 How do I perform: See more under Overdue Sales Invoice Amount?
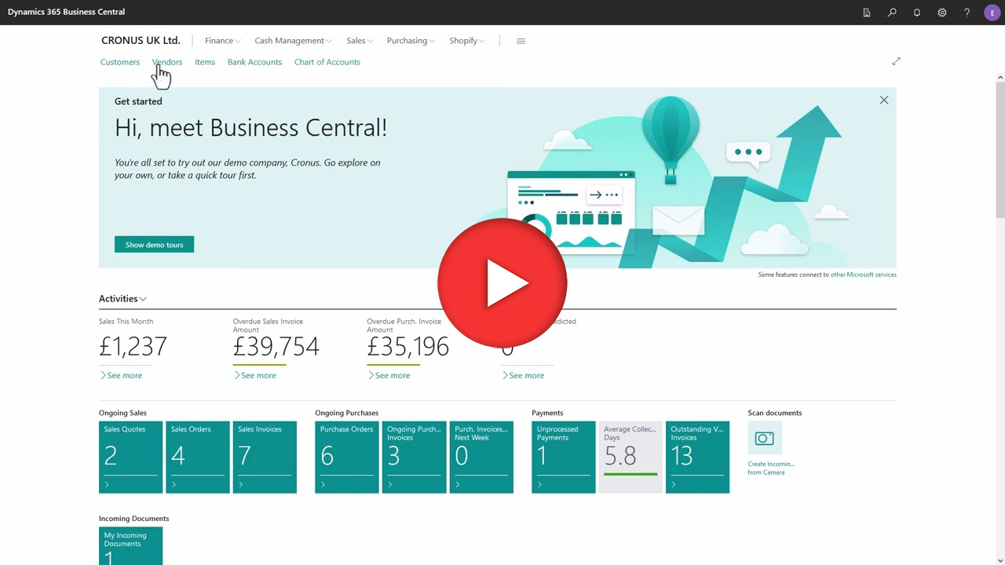point(255,375)
